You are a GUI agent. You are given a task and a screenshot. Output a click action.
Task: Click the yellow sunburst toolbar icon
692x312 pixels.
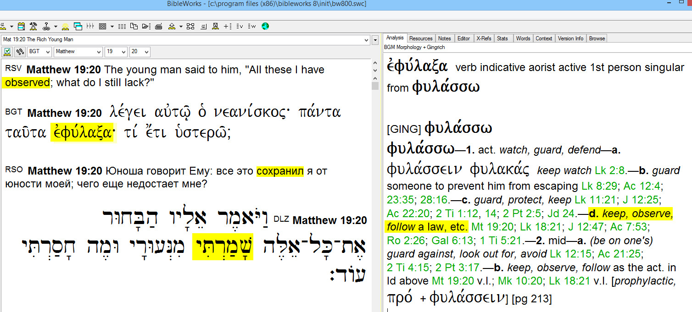coord(65,26)
